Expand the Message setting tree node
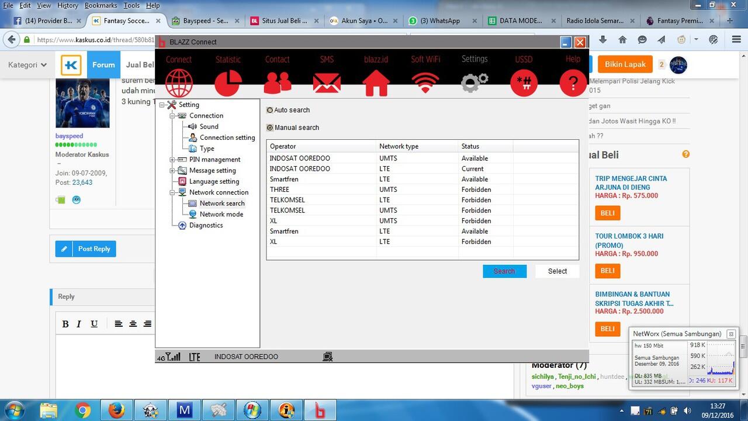The width and height of the screenshot is (748, 421). (x=172, y=171)
